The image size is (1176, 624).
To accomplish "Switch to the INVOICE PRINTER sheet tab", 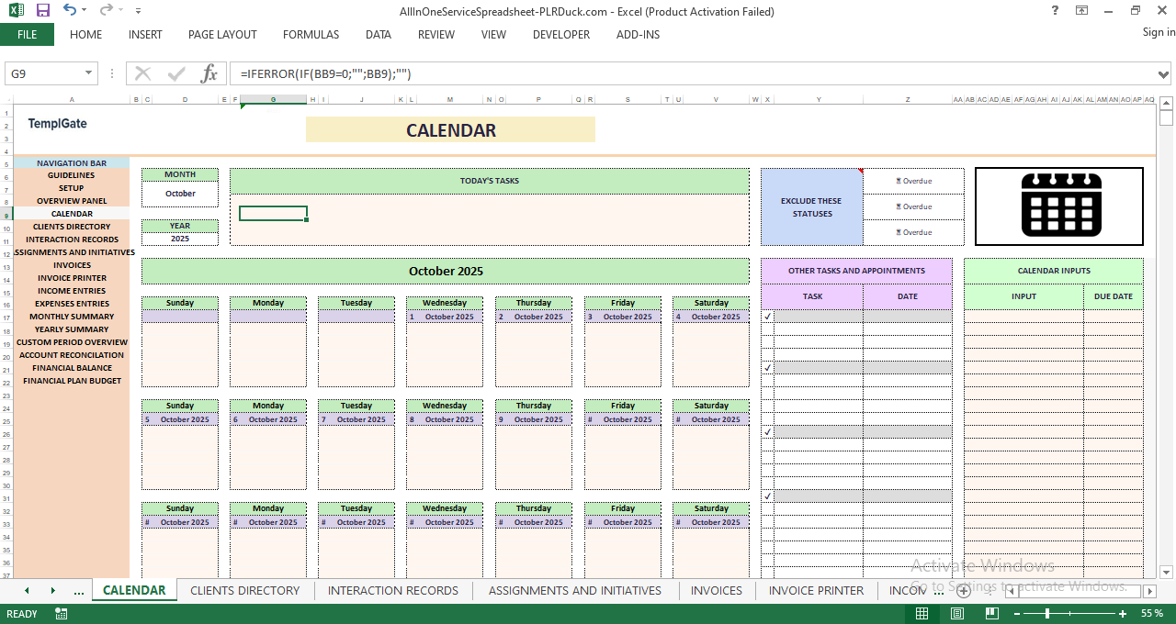I will pyautogui.click(x=817, y=591).
